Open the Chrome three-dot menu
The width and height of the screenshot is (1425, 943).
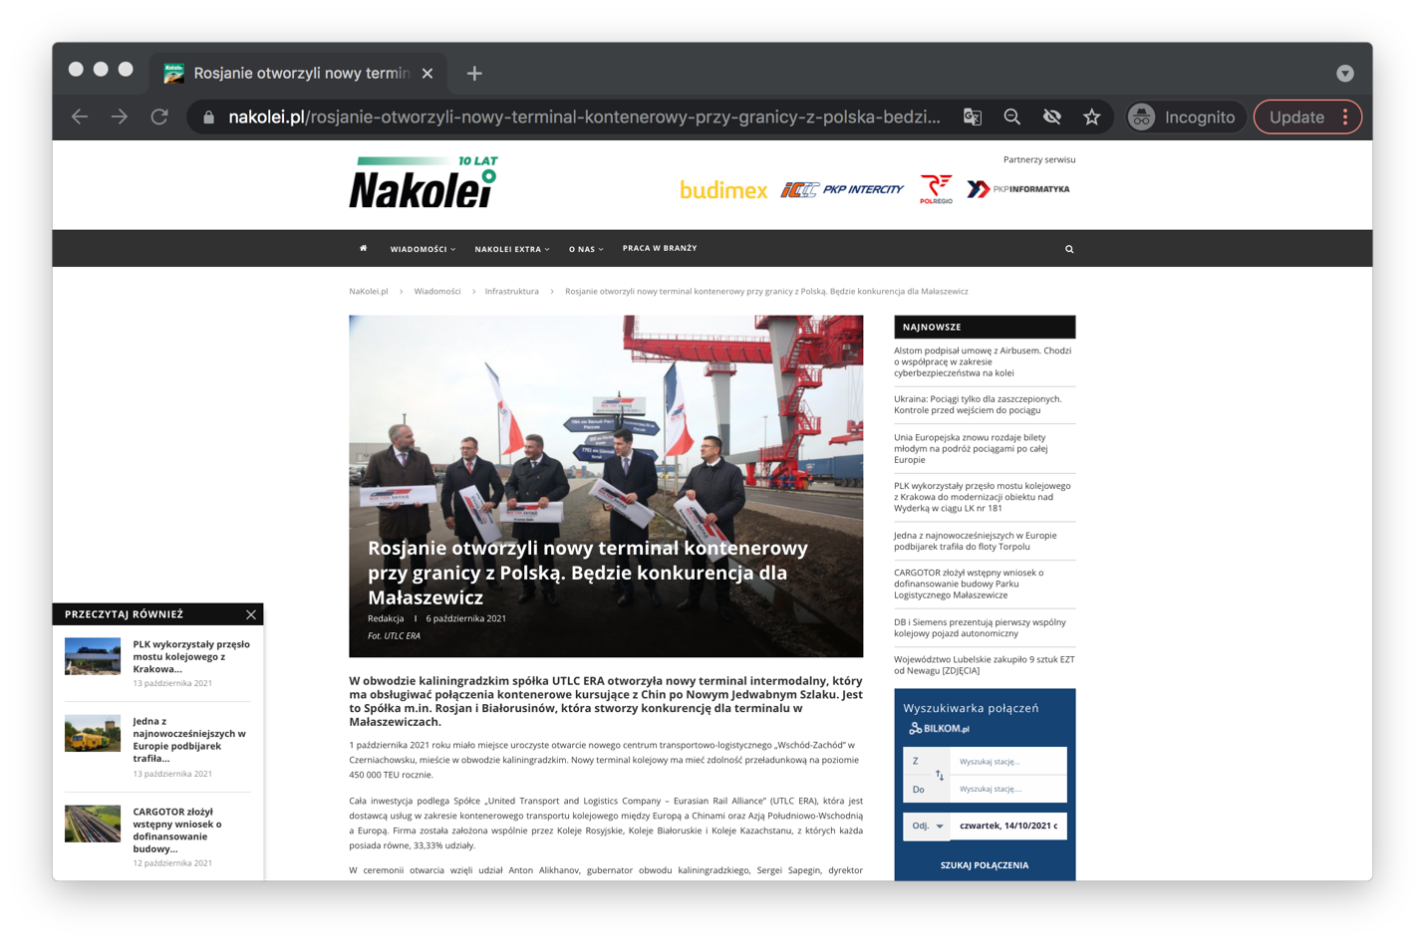[1345, 117]
